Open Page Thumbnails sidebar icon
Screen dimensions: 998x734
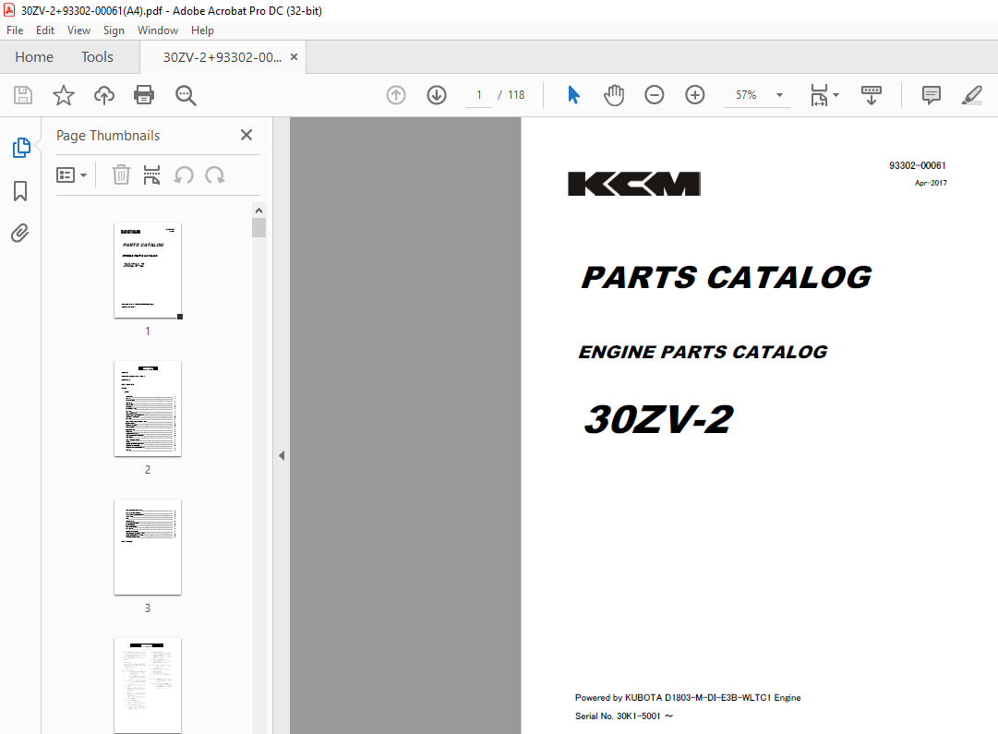[x=21, y=148]
